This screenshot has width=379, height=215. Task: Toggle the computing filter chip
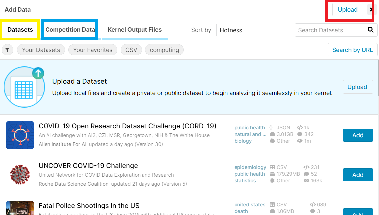164,50
